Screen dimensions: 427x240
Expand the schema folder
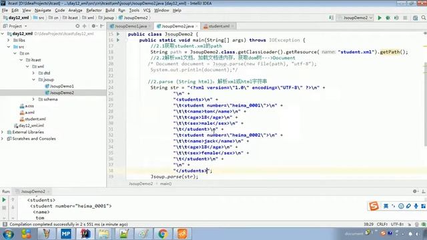pos(33,99)
